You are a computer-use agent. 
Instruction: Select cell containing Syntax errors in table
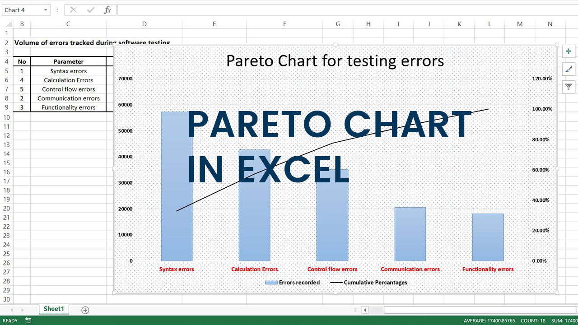point(68,71)
